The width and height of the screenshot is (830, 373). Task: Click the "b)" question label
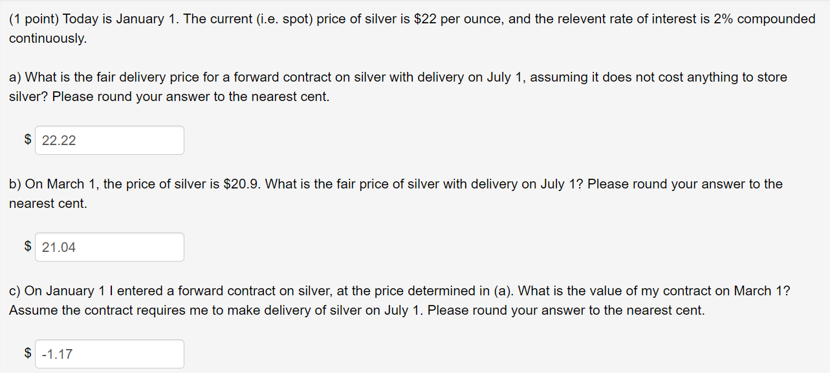pos(16,185)
